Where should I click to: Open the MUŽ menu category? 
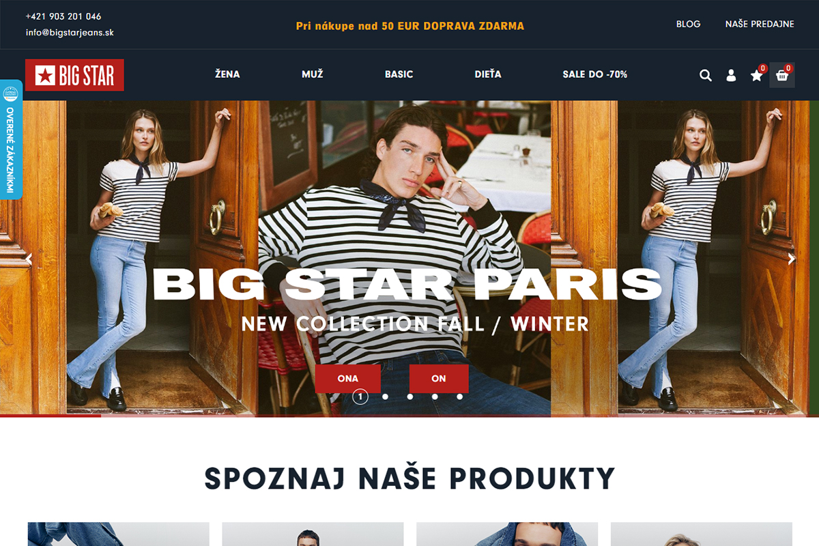312,74
